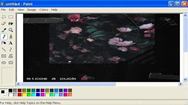Click the vertical scrollbar down arrow
188x105 pixels.
[x=185, y=80]
